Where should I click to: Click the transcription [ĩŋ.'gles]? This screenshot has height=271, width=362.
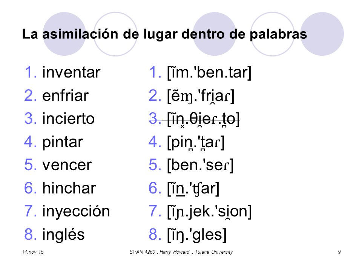point(197,235)
